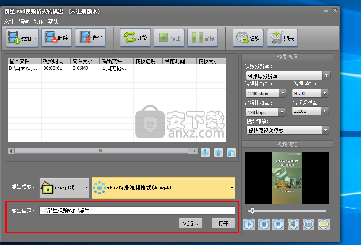Click the 删除 delete video button
361x245 pixels.
pyautogui.click(x=57, y=38)
